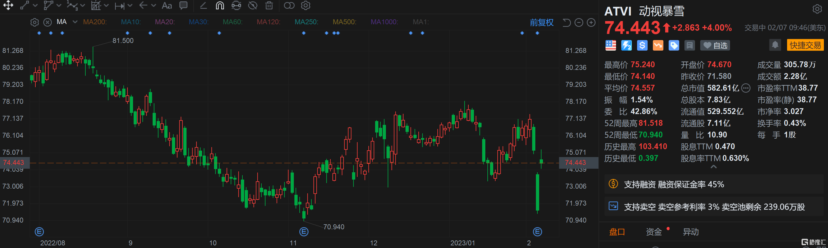828x248 pixels.
Task: Add ATVI to watchlist via 自选 button
Action: (715, 45)
